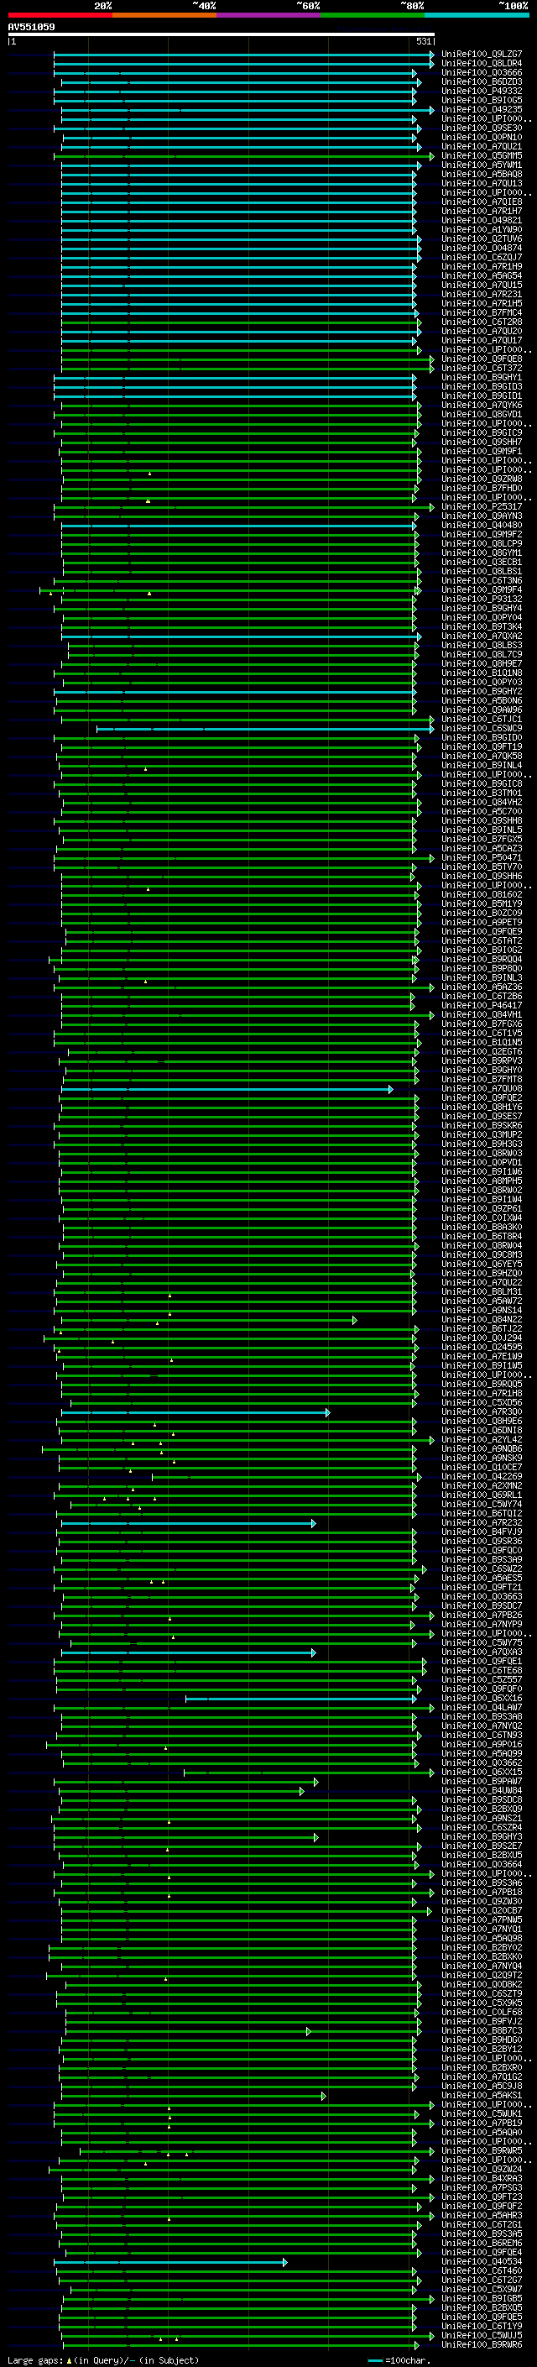Click the purple ~60% identity legend segment
The height and width of the screenshot is (2367, 537).
(x=269, y=16)
